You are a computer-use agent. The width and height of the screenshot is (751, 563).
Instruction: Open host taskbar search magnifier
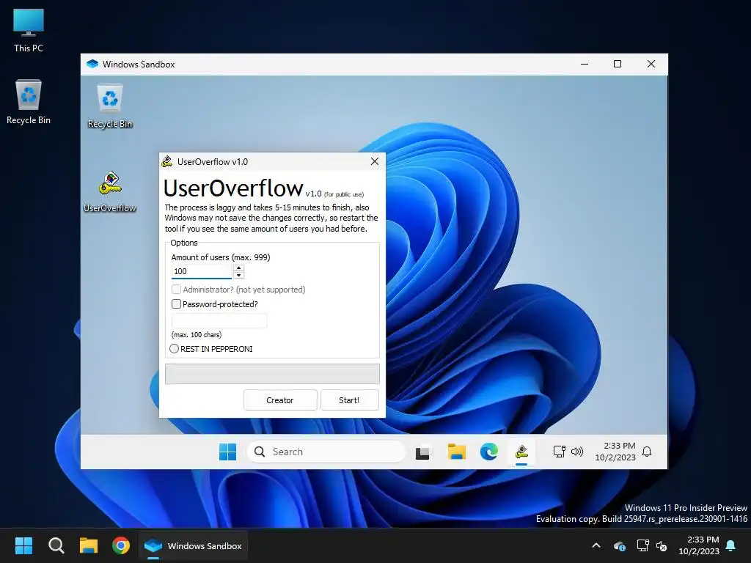[x=56, y=545]
